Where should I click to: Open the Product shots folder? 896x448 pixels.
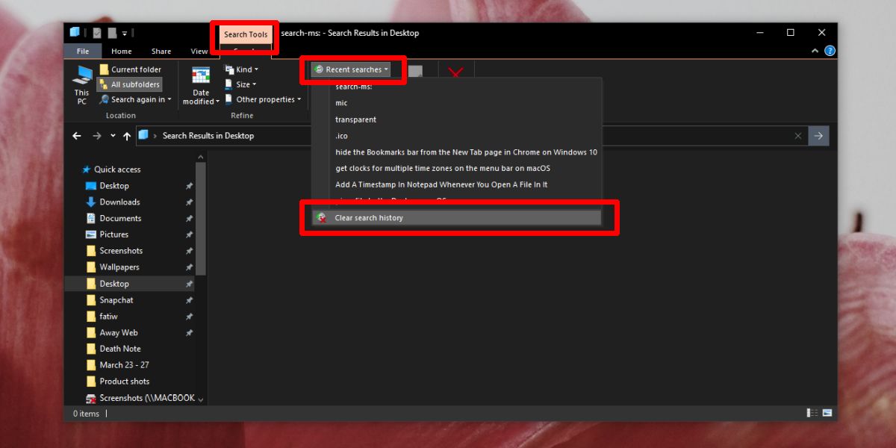click(x=124, y=382)
